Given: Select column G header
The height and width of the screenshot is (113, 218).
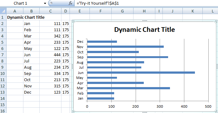Looking at the screenshot, I should (x=122, y=11).
